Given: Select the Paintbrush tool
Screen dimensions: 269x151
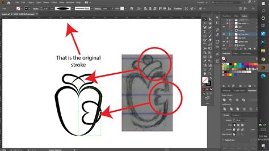Looking at the screenshot, I should tap(210, 36).
